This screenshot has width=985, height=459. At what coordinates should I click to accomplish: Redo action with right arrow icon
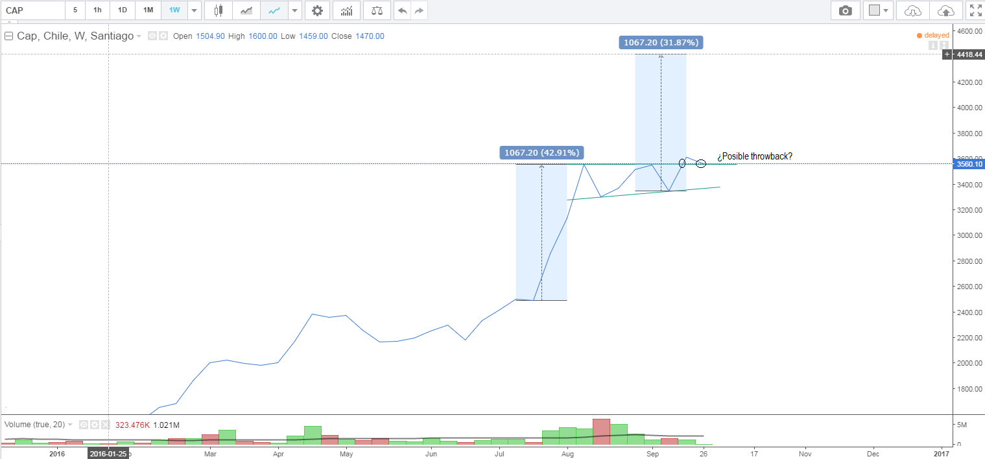419,10
